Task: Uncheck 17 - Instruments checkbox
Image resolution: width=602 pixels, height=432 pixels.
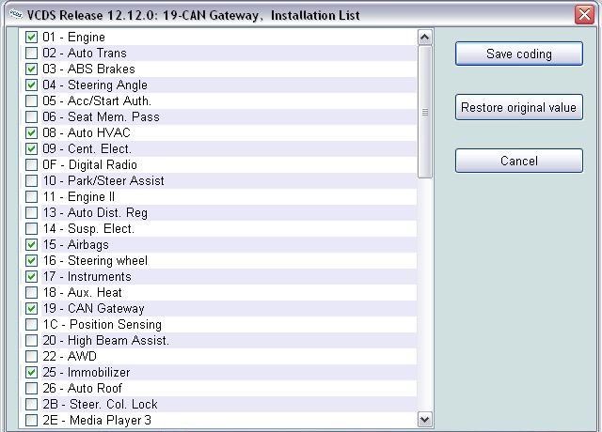Action: (x=31, y=277)
